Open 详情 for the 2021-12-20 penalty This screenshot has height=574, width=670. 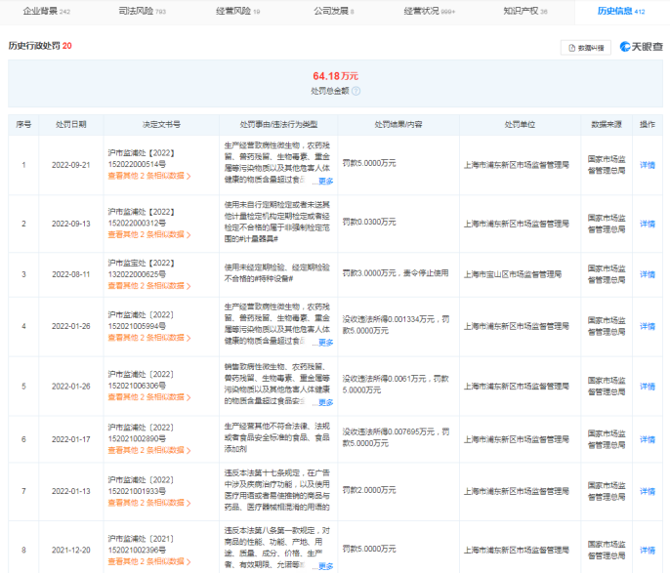[647, 550]
